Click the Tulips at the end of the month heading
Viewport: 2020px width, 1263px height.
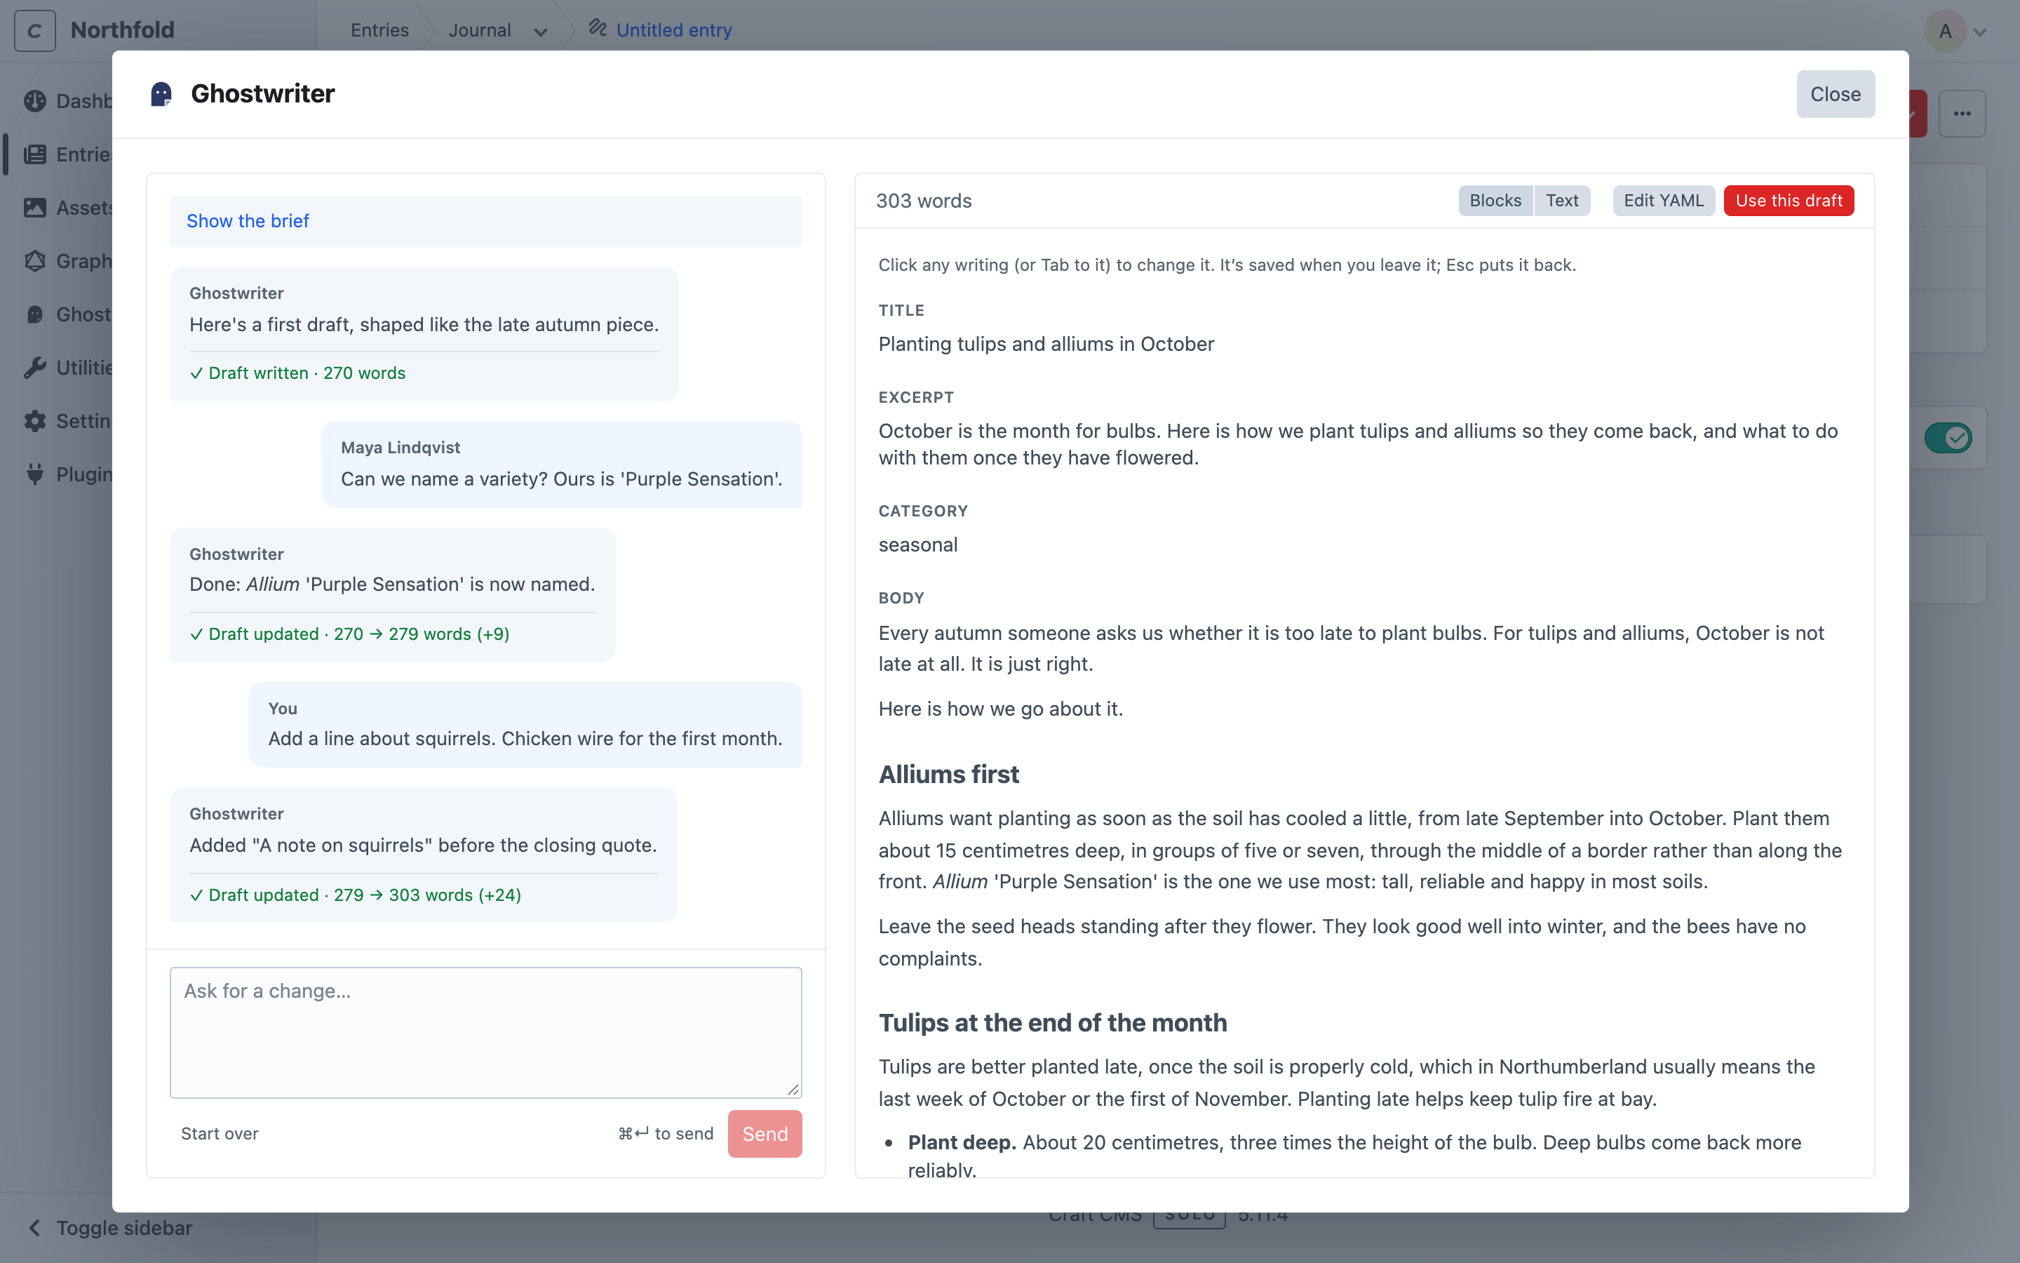(x=1052, y=1022)
